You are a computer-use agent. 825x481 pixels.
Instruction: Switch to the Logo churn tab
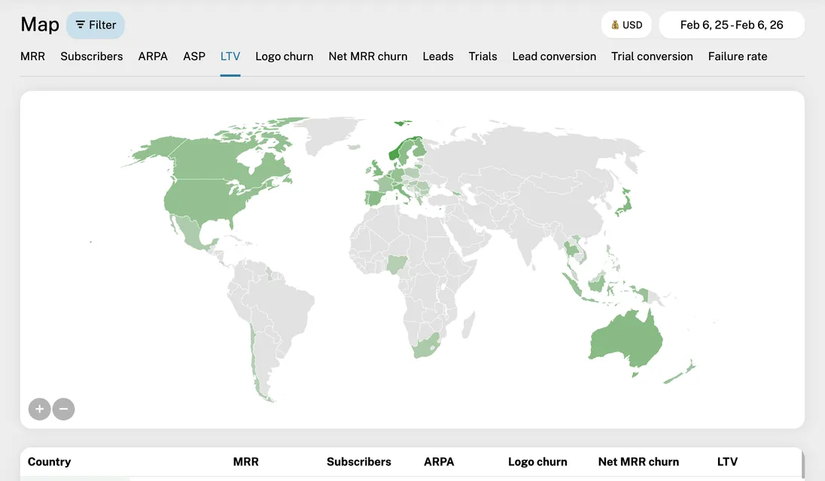(284, 56)
